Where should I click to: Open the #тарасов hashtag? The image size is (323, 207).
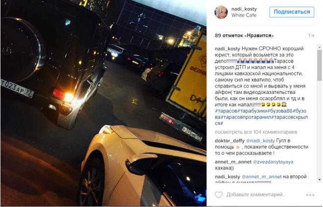pyautogui.click(x=226, y=111)
